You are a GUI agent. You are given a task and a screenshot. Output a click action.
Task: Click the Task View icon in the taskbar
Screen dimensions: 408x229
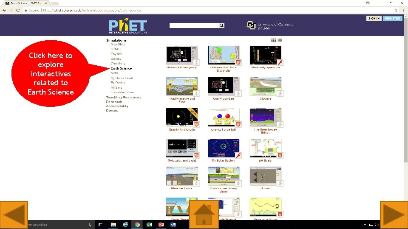[101, 225]
